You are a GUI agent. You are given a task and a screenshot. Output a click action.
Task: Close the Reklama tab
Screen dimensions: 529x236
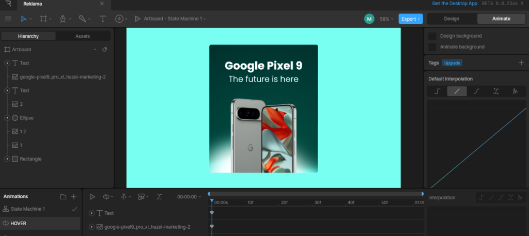click(x=102, y=4)
